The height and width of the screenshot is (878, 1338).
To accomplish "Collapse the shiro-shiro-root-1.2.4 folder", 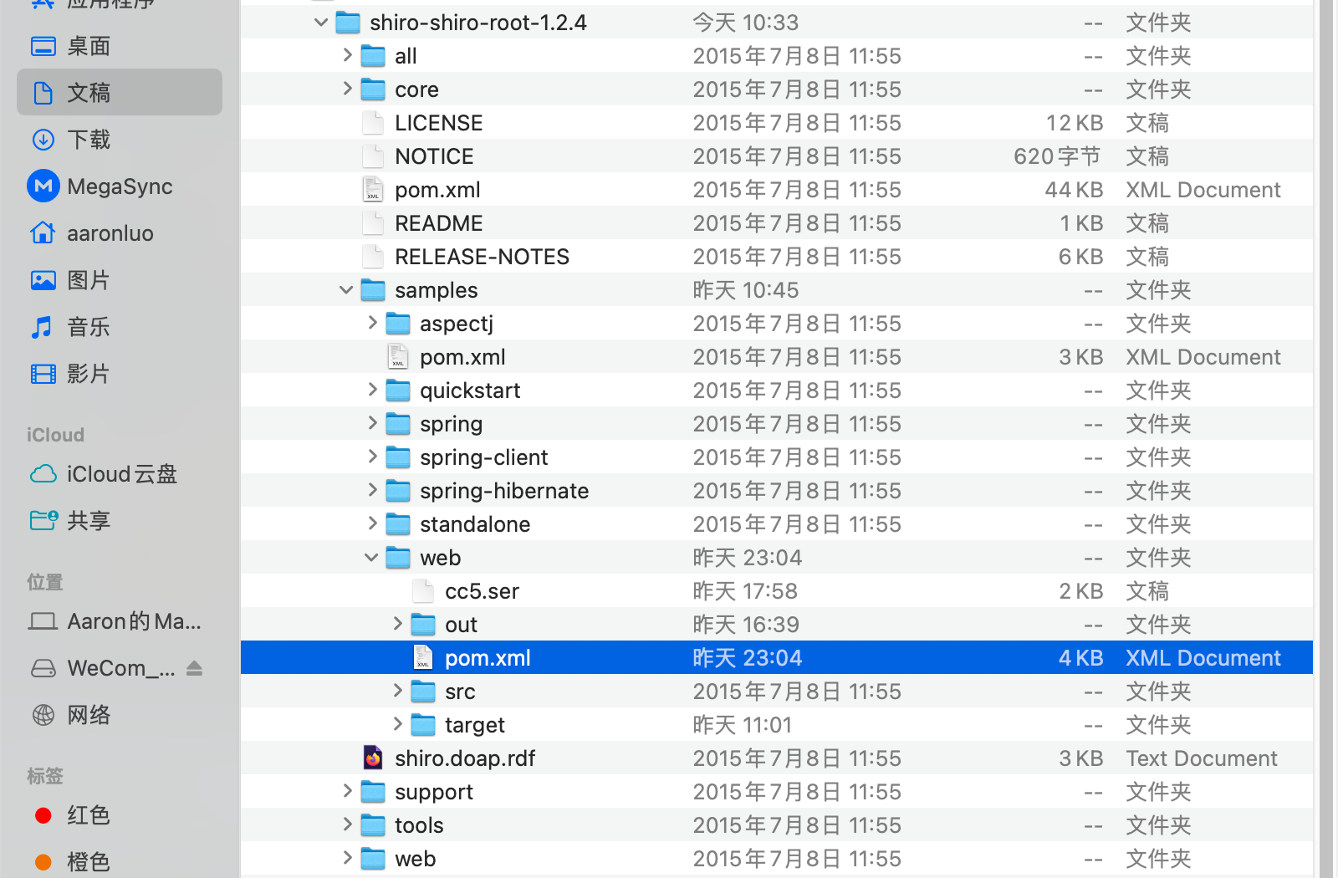I will tap(322, 23).
